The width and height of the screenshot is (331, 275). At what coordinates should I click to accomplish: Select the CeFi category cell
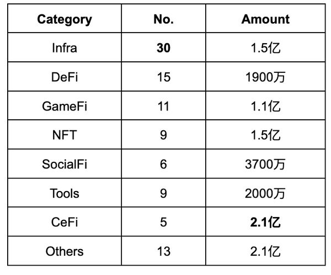coord(65,222)
